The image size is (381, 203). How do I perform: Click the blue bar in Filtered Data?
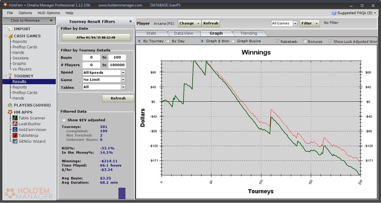click(x=122, y=193)
